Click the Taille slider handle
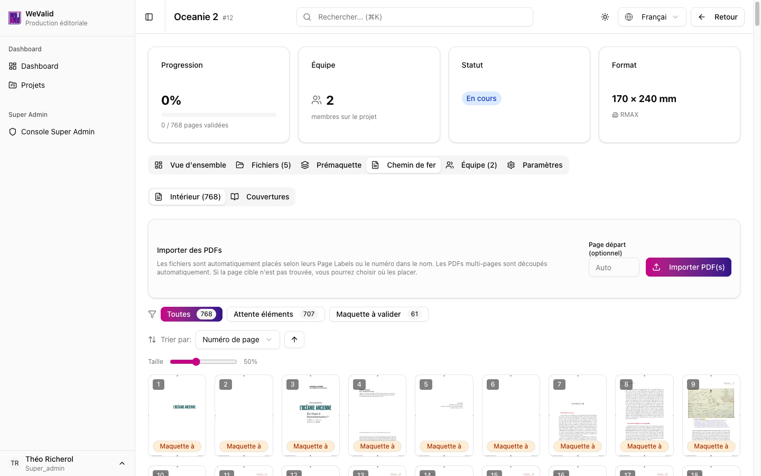This screenshot has width=761, height=476. tap(196, 362)
